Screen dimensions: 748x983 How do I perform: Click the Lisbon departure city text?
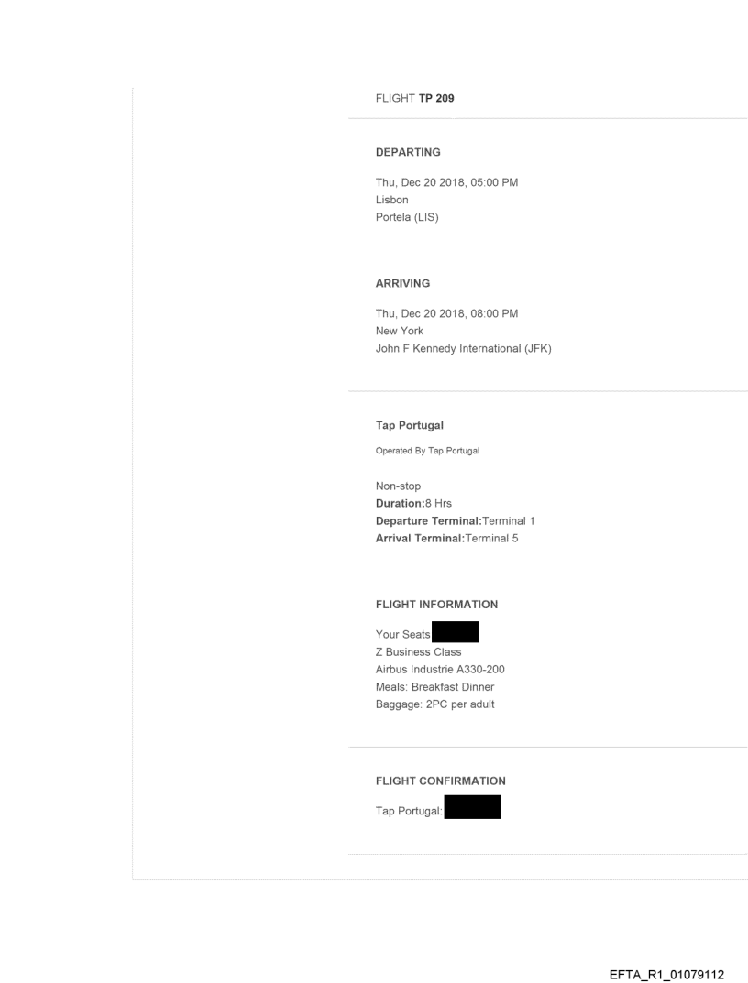(x=392, y=200)
